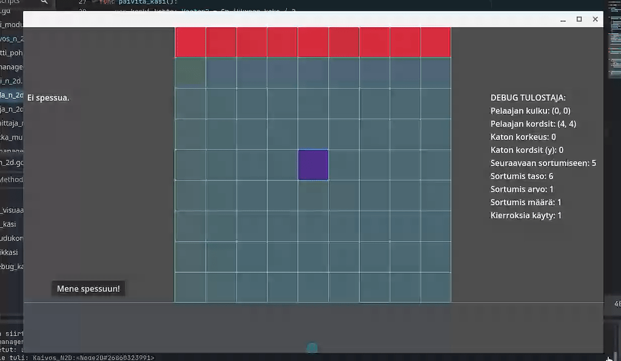Open the debug_ka script in the sidebar

click(x=12, y=266)
